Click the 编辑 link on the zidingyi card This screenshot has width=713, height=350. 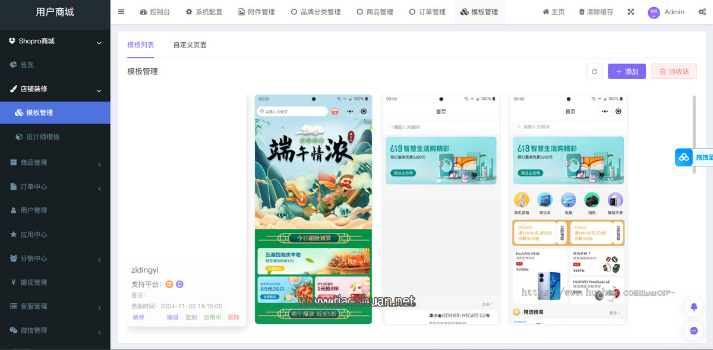172,317
